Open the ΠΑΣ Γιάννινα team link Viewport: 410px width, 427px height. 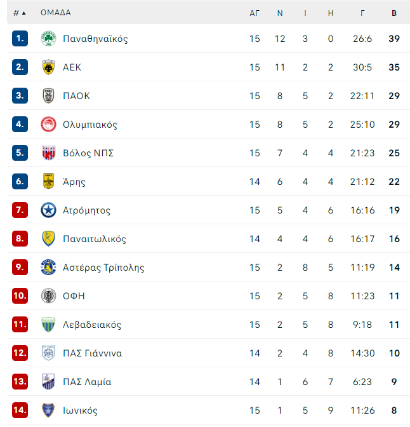92,353
